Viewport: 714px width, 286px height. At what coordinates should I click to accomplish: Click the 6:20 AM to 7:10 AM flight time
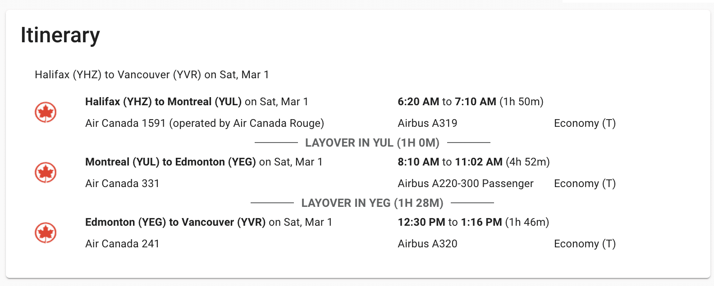point(470,102)
